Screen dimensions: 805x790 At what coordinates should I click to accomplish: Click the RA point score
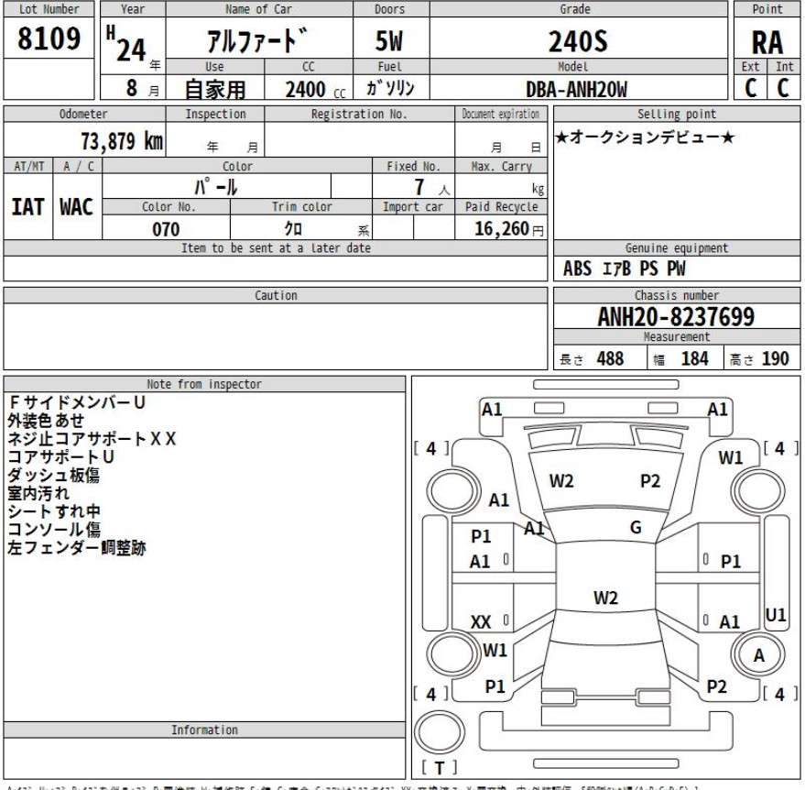(x=767, y=41)
